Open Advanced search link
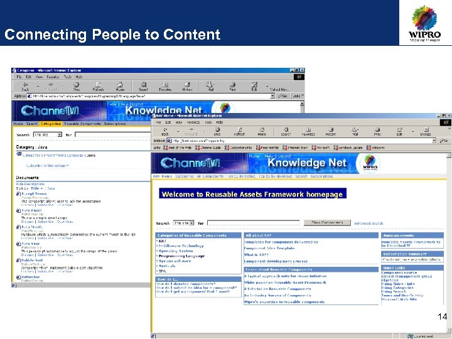Viewport: 452px width, 339px height. coord(369,223)
